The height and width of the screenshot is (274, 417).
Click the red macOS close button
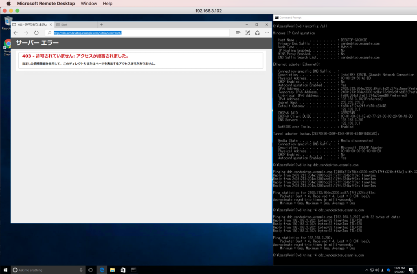pyautogui.click(x=4, y=11)
